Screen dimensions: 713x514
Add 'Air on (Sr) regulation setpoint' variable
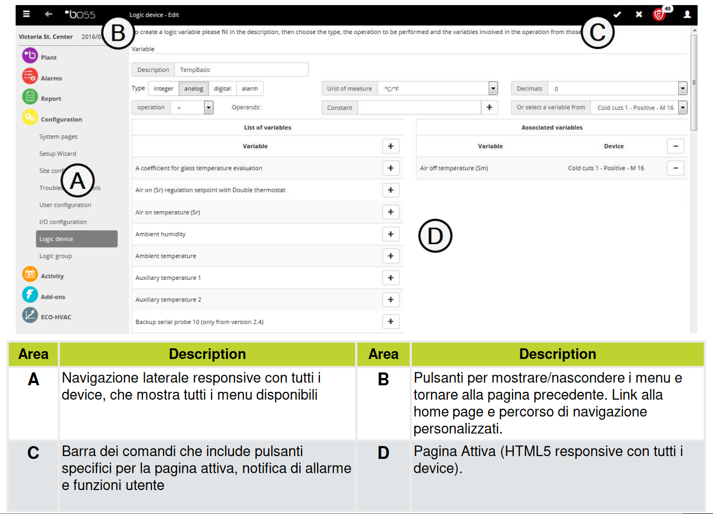(x=390, y=190)
